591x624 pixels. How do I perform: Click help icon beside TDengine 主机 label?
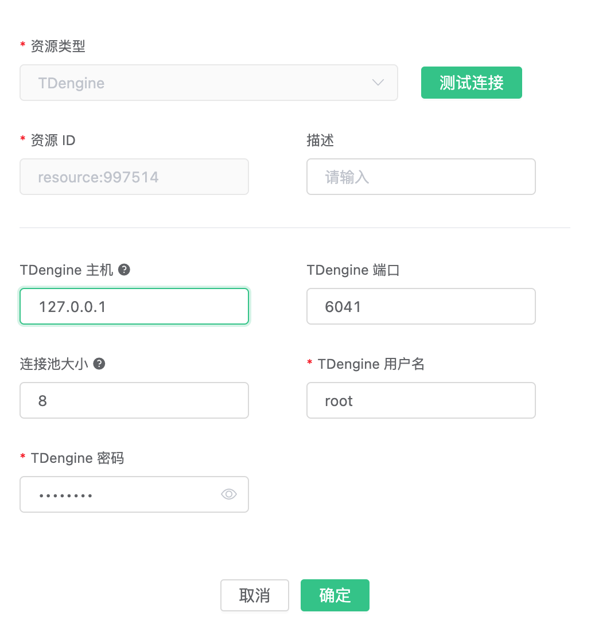click(124, 270)
